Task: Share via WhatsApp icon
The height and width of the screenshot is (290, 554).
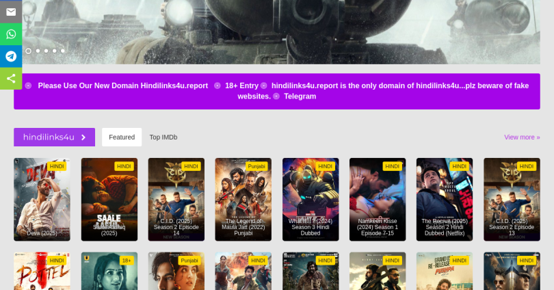Action: pyautogui.click(x=11, y=34)
